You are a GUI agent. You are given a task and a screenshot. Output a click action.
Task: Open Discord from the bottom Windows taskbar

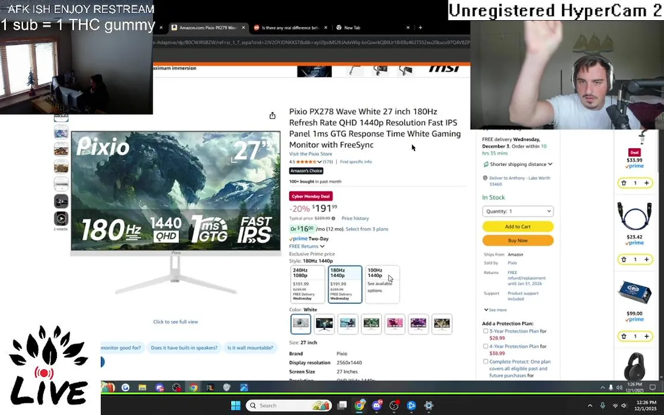coord(376,405)
